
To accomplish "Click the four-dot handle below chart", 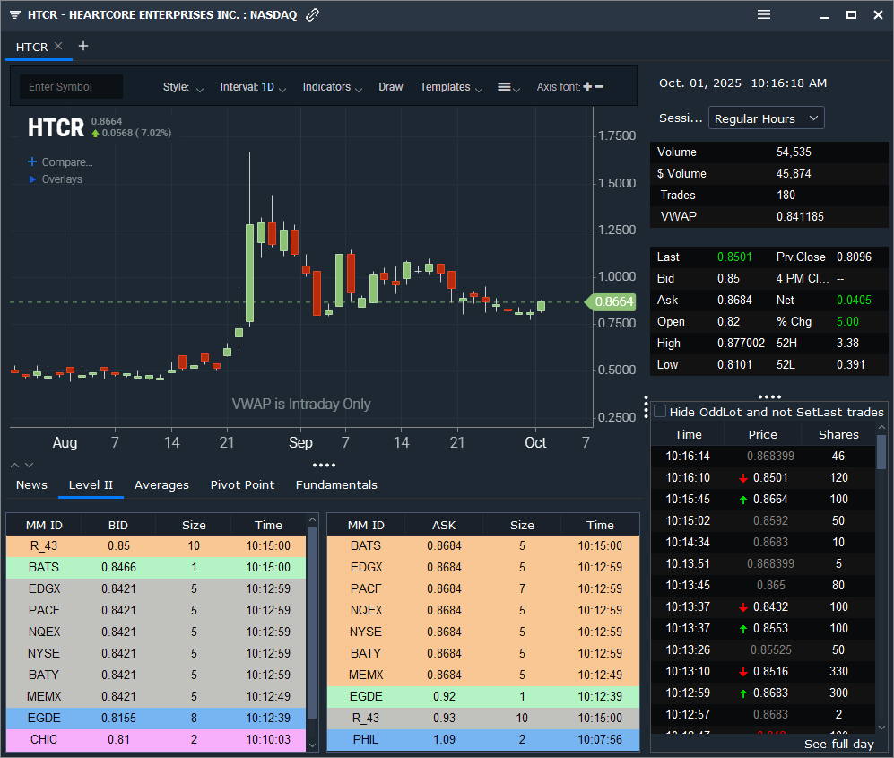I will [324, 466].
